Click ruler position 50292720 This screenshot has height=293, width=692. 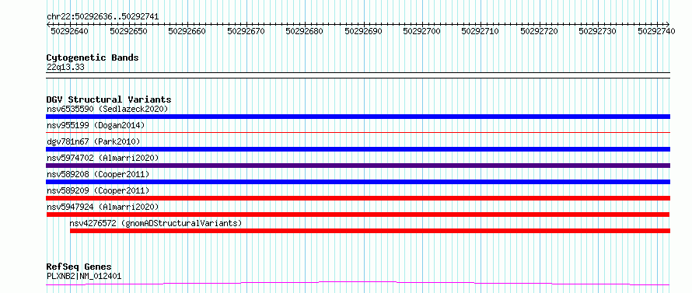[x=540, y=31]
